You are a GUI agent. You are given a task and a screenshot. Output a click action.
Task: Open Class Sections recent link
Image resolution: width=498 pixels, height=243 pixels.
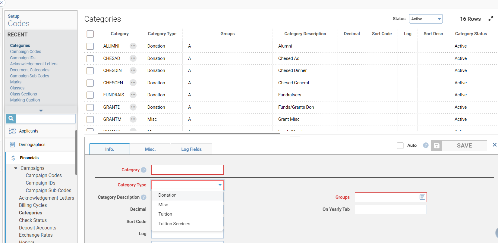24,94
